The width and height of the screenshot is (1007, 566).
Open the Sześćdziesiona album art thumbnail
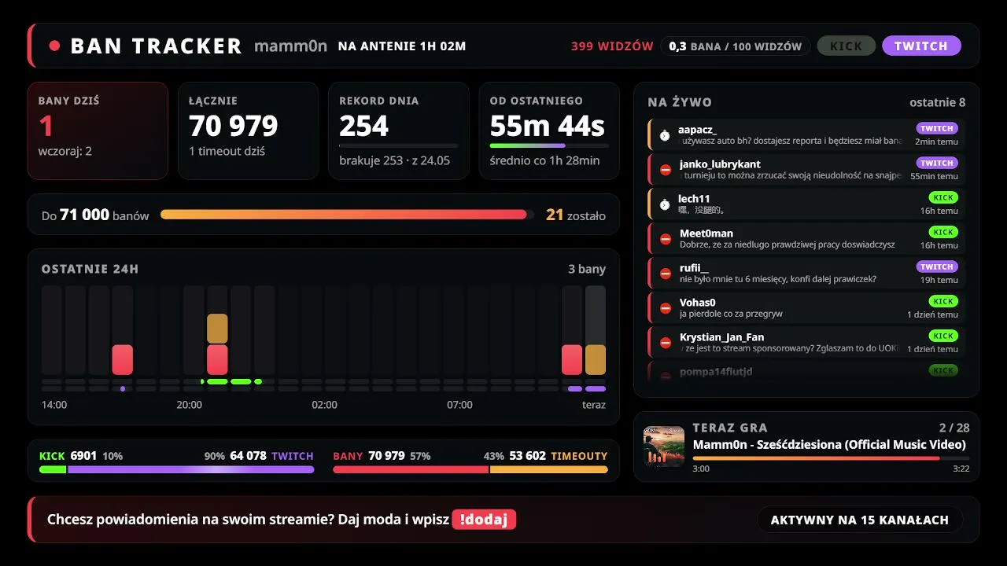(664, 447)
